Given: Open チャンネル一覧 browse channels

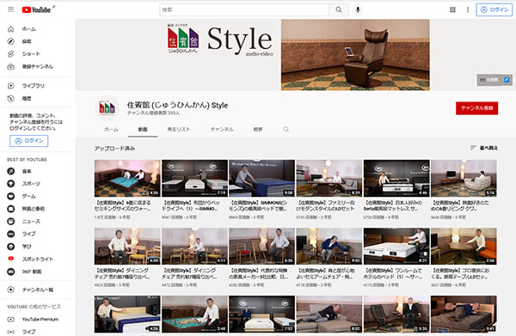Looking at the screenshot, I should pos(36,290).
